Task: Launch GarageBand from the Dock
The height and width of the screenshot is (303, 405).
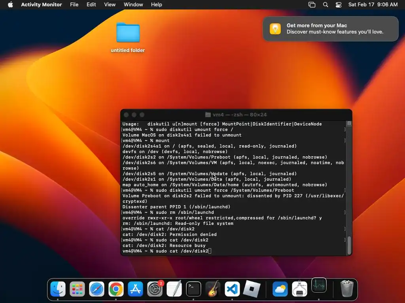Action: coord(213,289)
